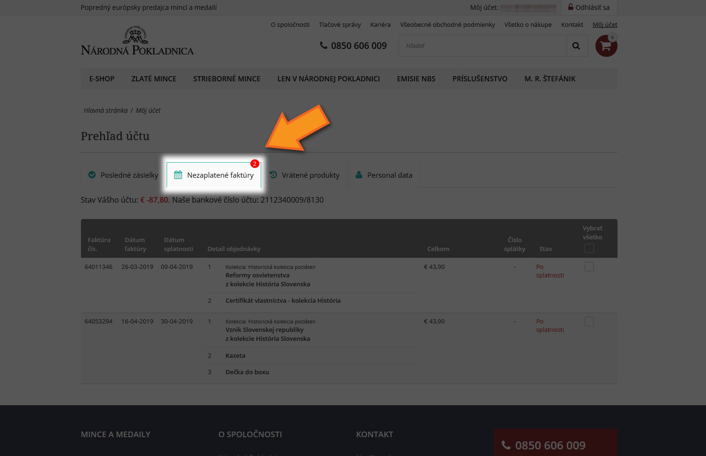Click O SPOLOČNOSTI footer heading
The height and width of the screenshot is (456, 706).
coord(250,434)
